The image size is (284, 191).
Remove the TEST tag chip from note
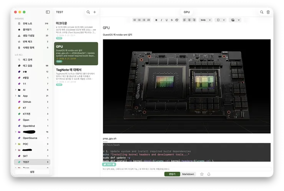coord(114,165)
